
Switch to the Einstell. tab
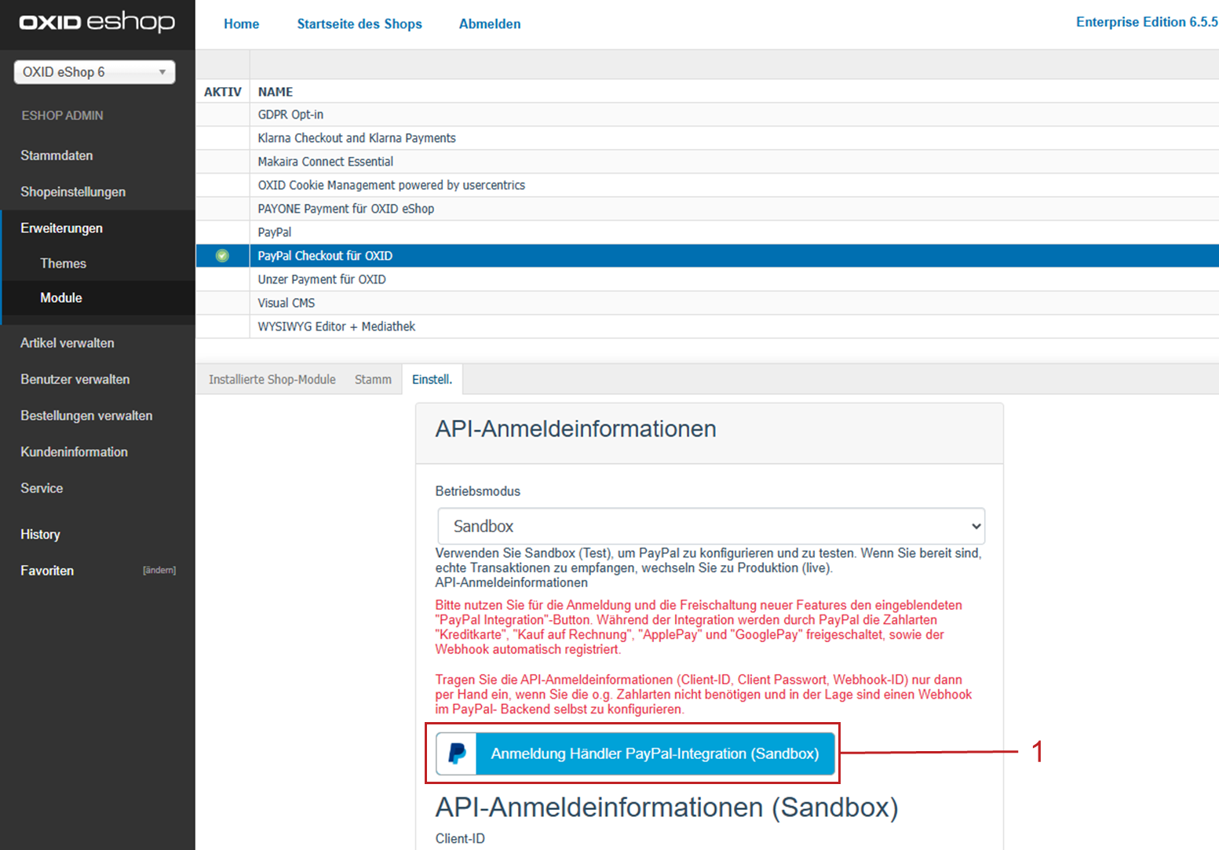(432, 380)
